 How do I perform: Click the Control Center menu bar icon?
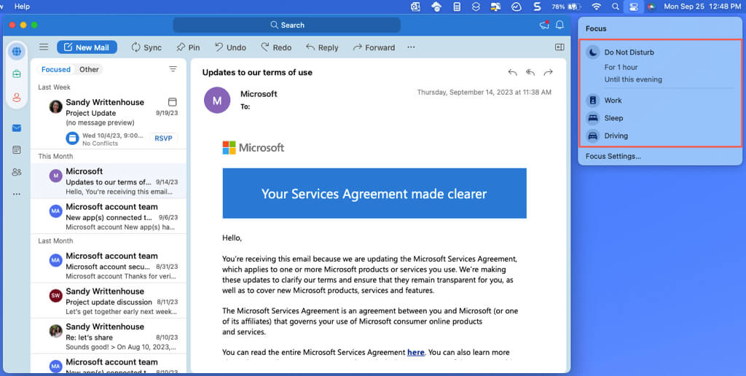(633, 7)
